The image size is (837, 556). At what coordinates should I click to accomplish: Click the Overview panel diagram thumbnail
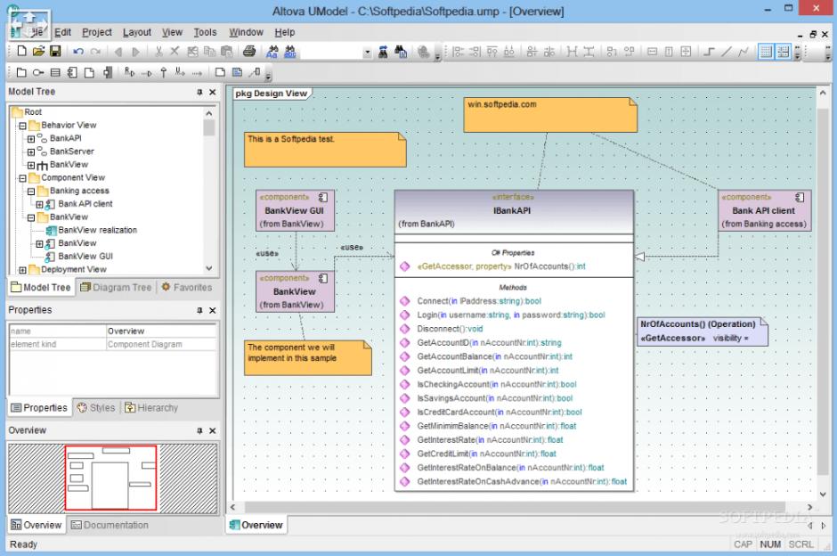110,478
